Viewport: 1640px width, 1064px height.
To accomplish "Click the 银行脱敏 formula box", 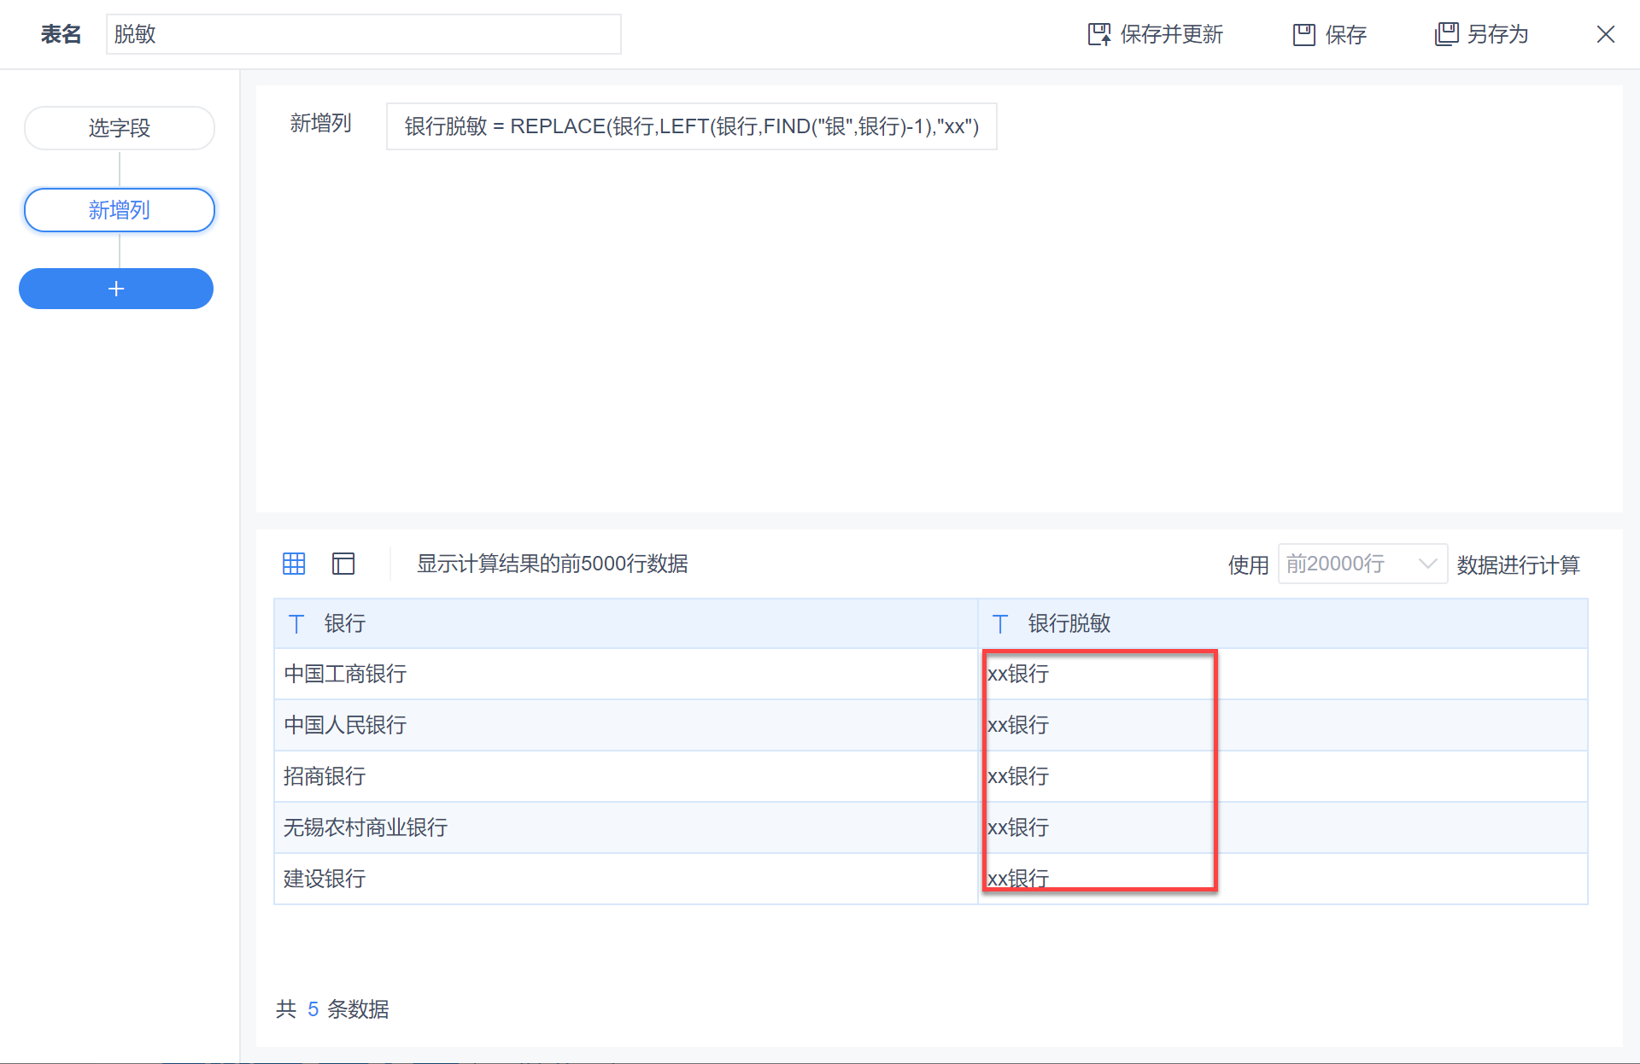I will coord(691,126).
